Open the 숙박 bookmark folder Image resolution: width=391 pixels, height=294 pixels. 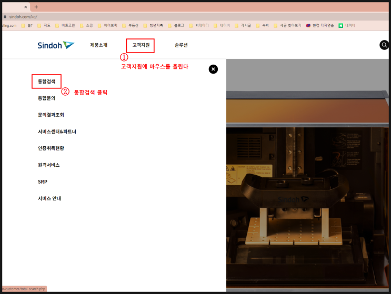coord(263,25)
